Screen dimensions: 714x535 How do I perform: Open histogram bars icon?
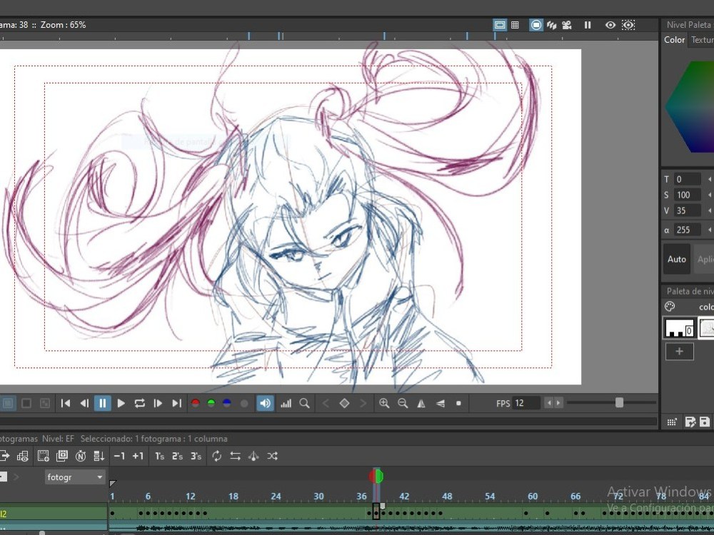(x=286, y=403)
